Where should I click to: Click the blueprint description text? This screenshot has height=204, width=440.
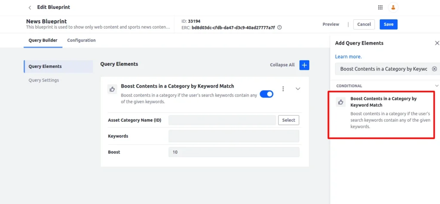click(98, 27)
